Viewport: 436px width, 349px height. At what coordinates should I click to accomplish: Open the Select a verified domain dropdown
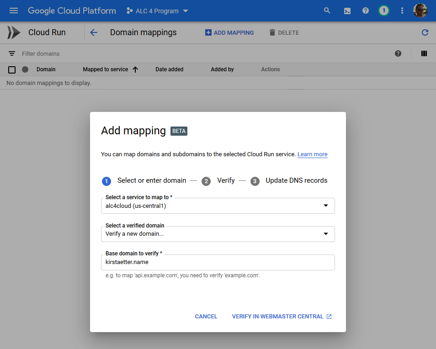coord(218,234)
